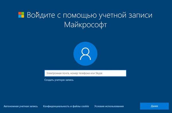Screen dimensions: 172x113
Task: Click the 'Далее' button
Action: [155, 106]
